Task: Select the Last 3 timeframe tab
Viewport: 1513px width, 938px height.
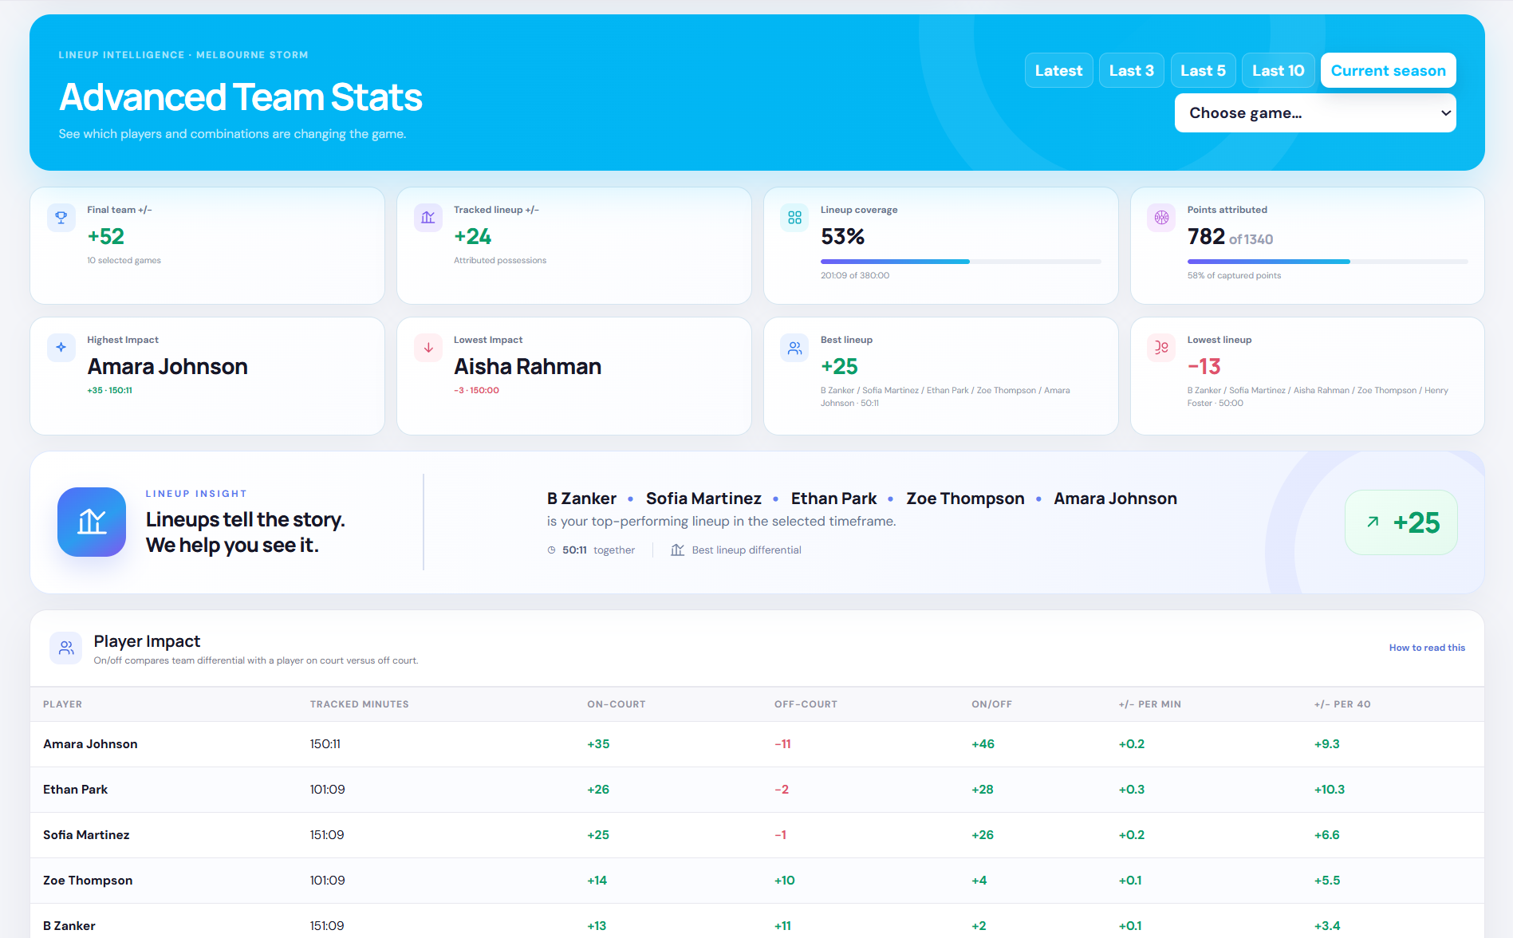Action: [x=1131, y=70]
